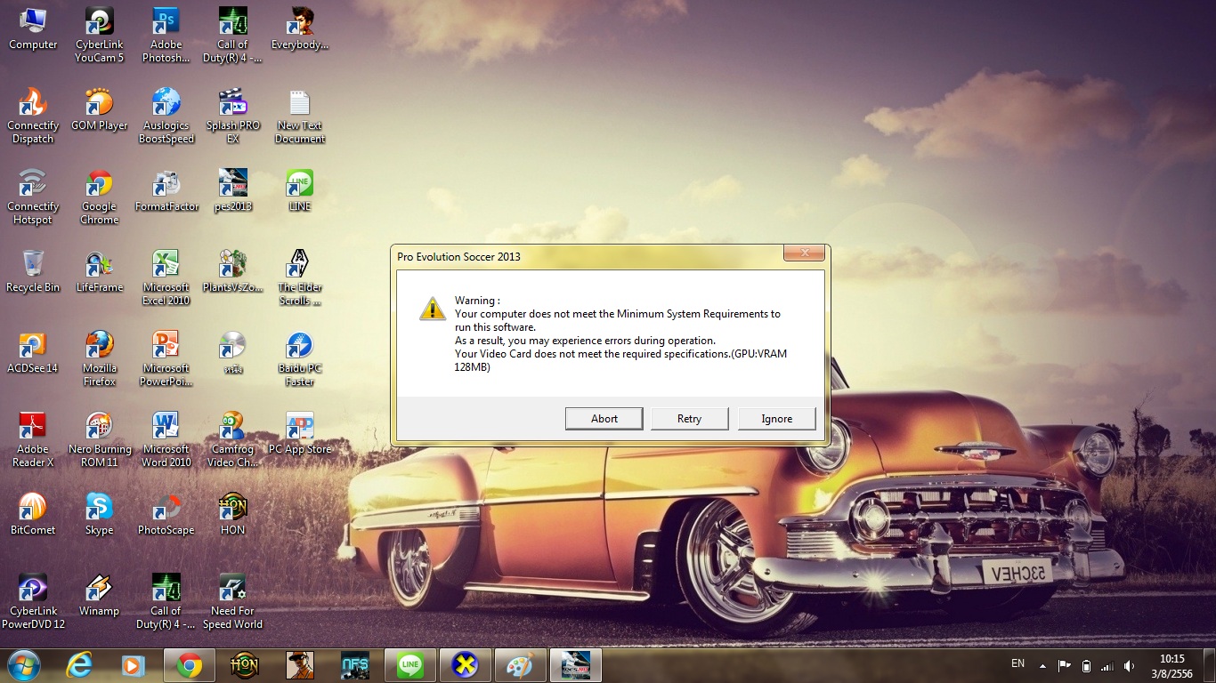Switch to Google Chrome on the taskbar
This screenshot has height=683, width=1216.
190,665
